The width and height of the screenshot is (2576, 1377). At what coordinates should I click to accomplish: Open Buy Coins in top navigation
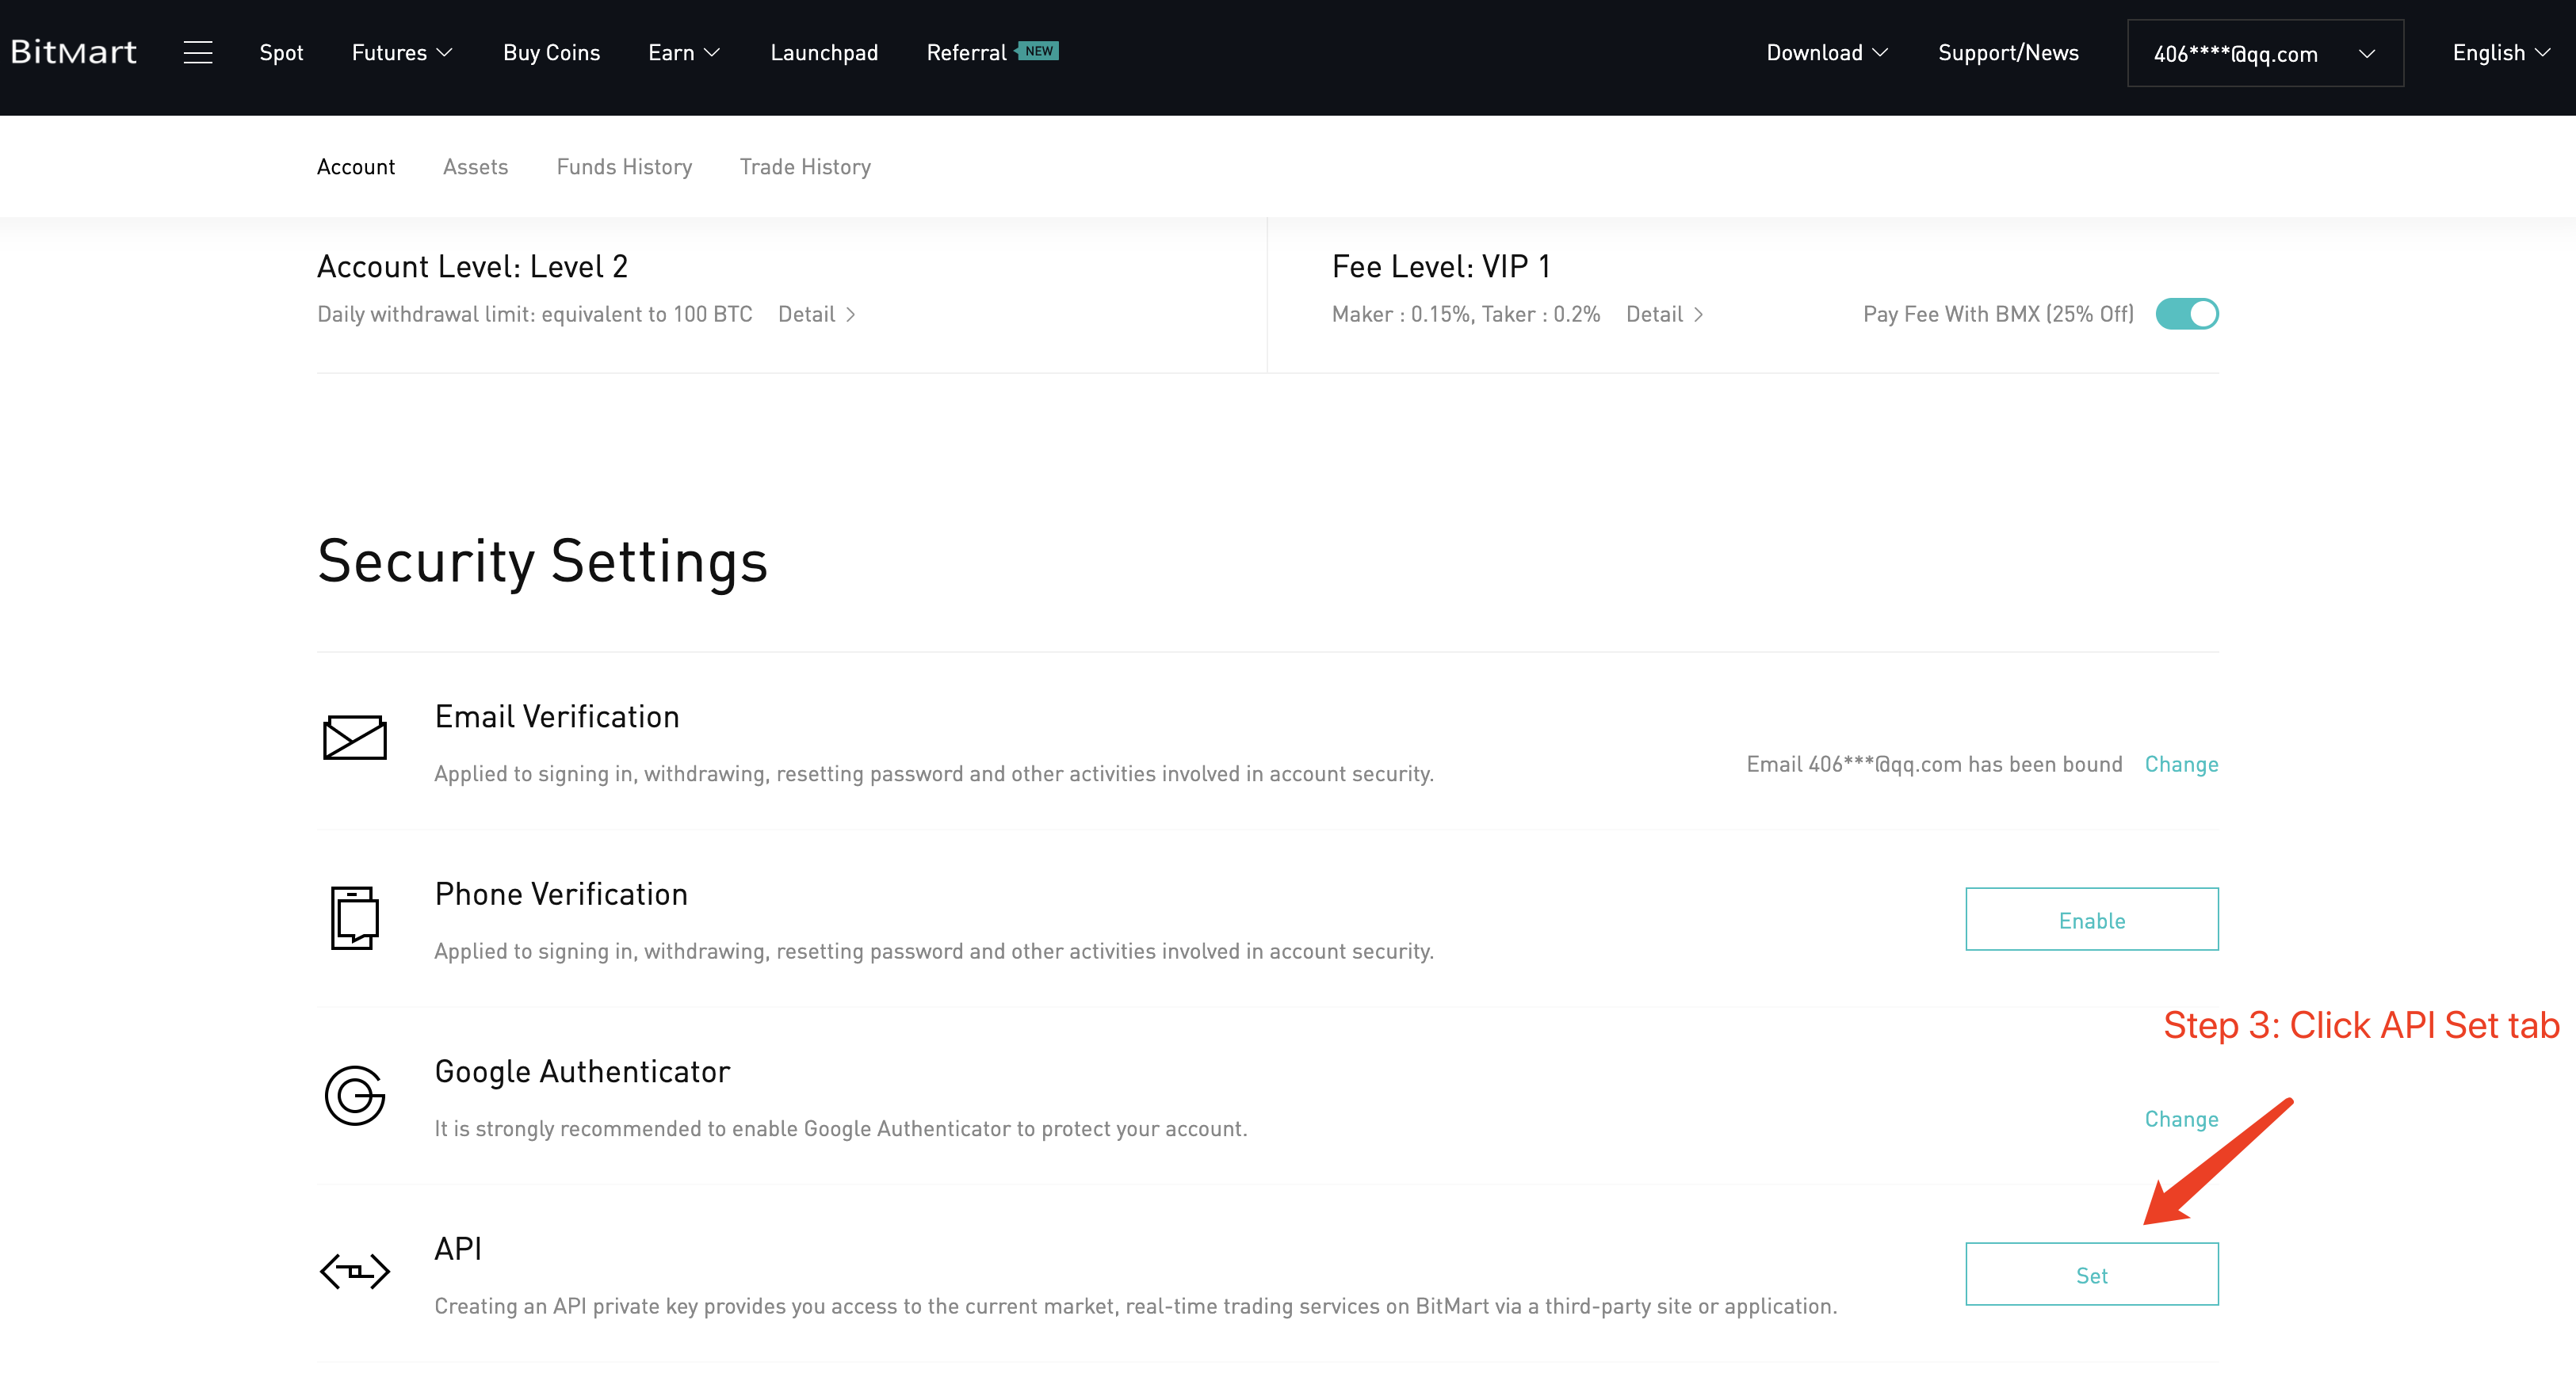(551, 52)
